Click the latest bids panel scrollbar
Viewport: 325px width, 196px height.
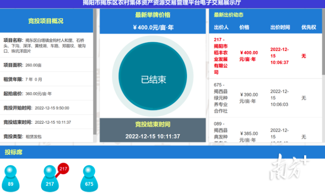[323, 42]
